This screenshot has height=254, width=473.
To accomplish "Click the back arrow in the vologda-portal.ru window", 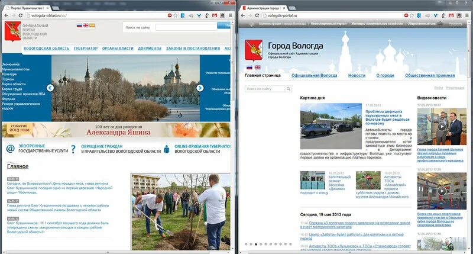I will point(243,15).
